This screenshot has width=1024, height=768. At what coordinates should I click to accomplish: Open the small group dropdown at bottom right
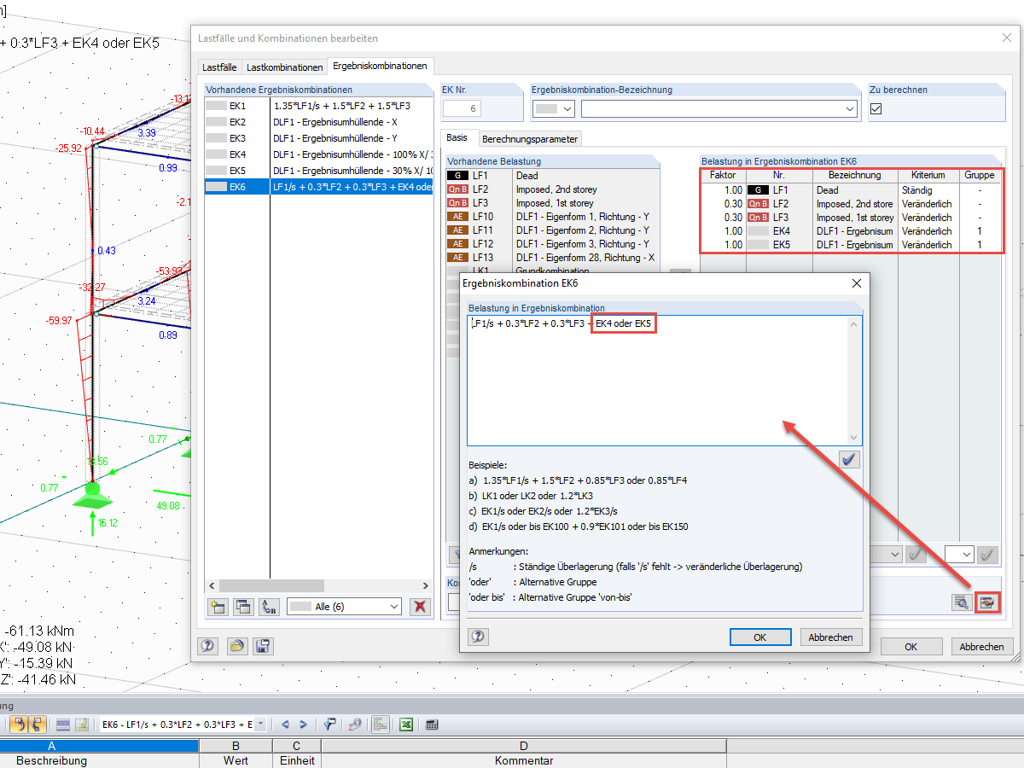959,555
